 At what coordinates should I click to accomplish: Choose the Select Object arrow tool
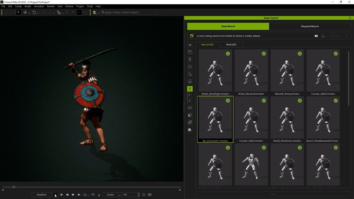click(19, 12)
